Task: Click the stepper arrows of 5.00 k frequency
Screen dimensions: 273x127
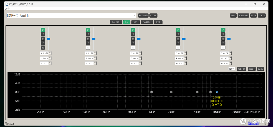Action: (x=140, y=58)
